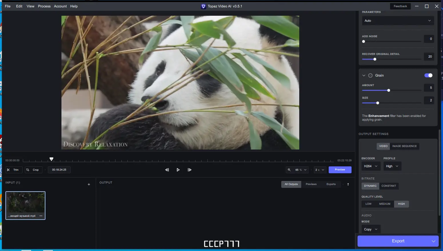
Task: Open options menu on the input video thumbnail
Action: pyautogui.click(x=41, y=216)
